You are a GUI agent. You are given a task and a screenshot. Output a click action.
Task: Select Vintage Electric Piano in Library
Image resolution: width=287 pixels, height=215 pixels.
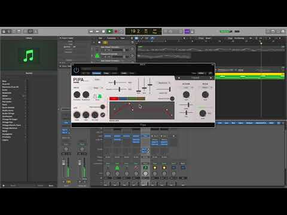tap(11, 125)
